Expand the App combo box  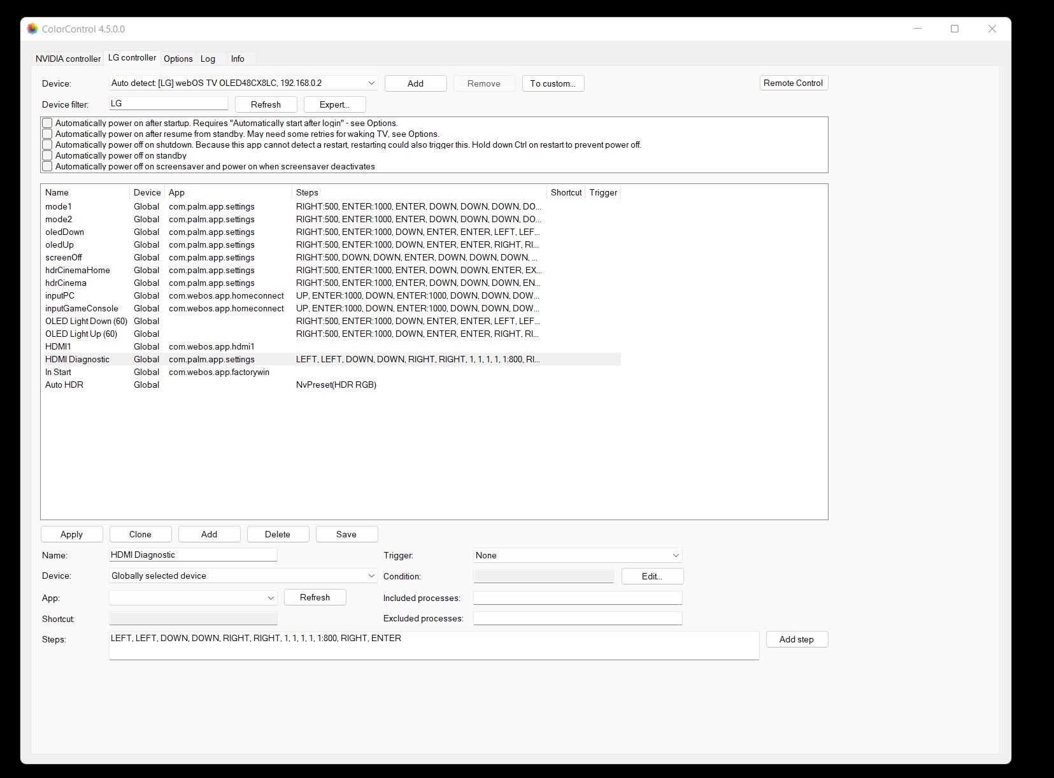pyautogui.click(x=193, y=598)
